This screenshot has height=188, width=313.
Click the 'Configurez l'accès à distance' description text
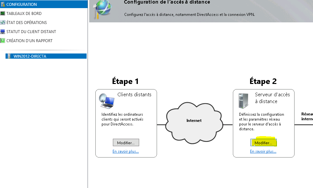[x=189, y=15]
